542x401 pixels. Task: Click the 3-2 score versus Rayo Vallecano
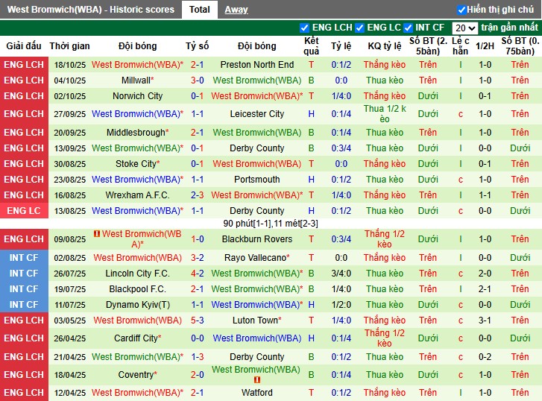point(197,258)
